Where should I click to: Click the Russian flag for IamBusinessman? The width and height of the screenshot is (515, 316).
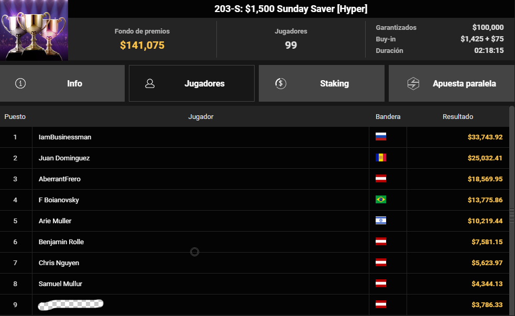(381, 137)
